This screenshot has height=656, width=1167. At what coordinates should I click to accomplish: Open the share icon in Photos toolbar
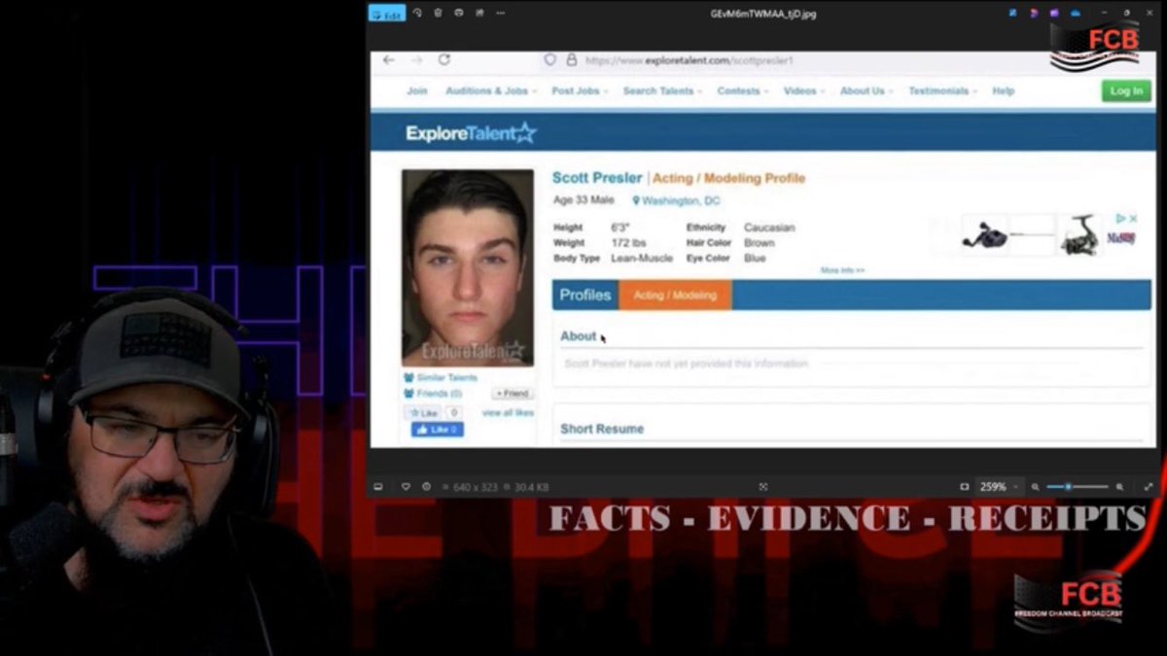point(478,13)
